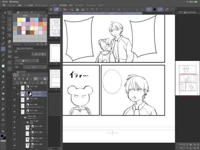Click the Redo arrow in command bar
200x150 pixels.
tap(101, 9)
